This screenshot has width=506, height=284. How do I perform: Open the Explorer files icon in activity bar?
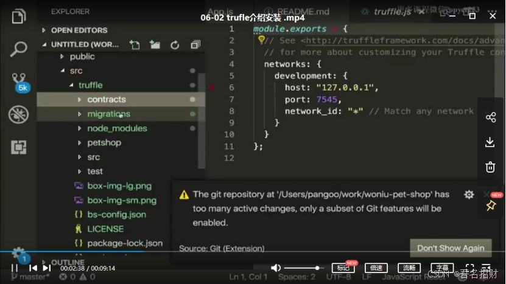[x=19, y=16]
